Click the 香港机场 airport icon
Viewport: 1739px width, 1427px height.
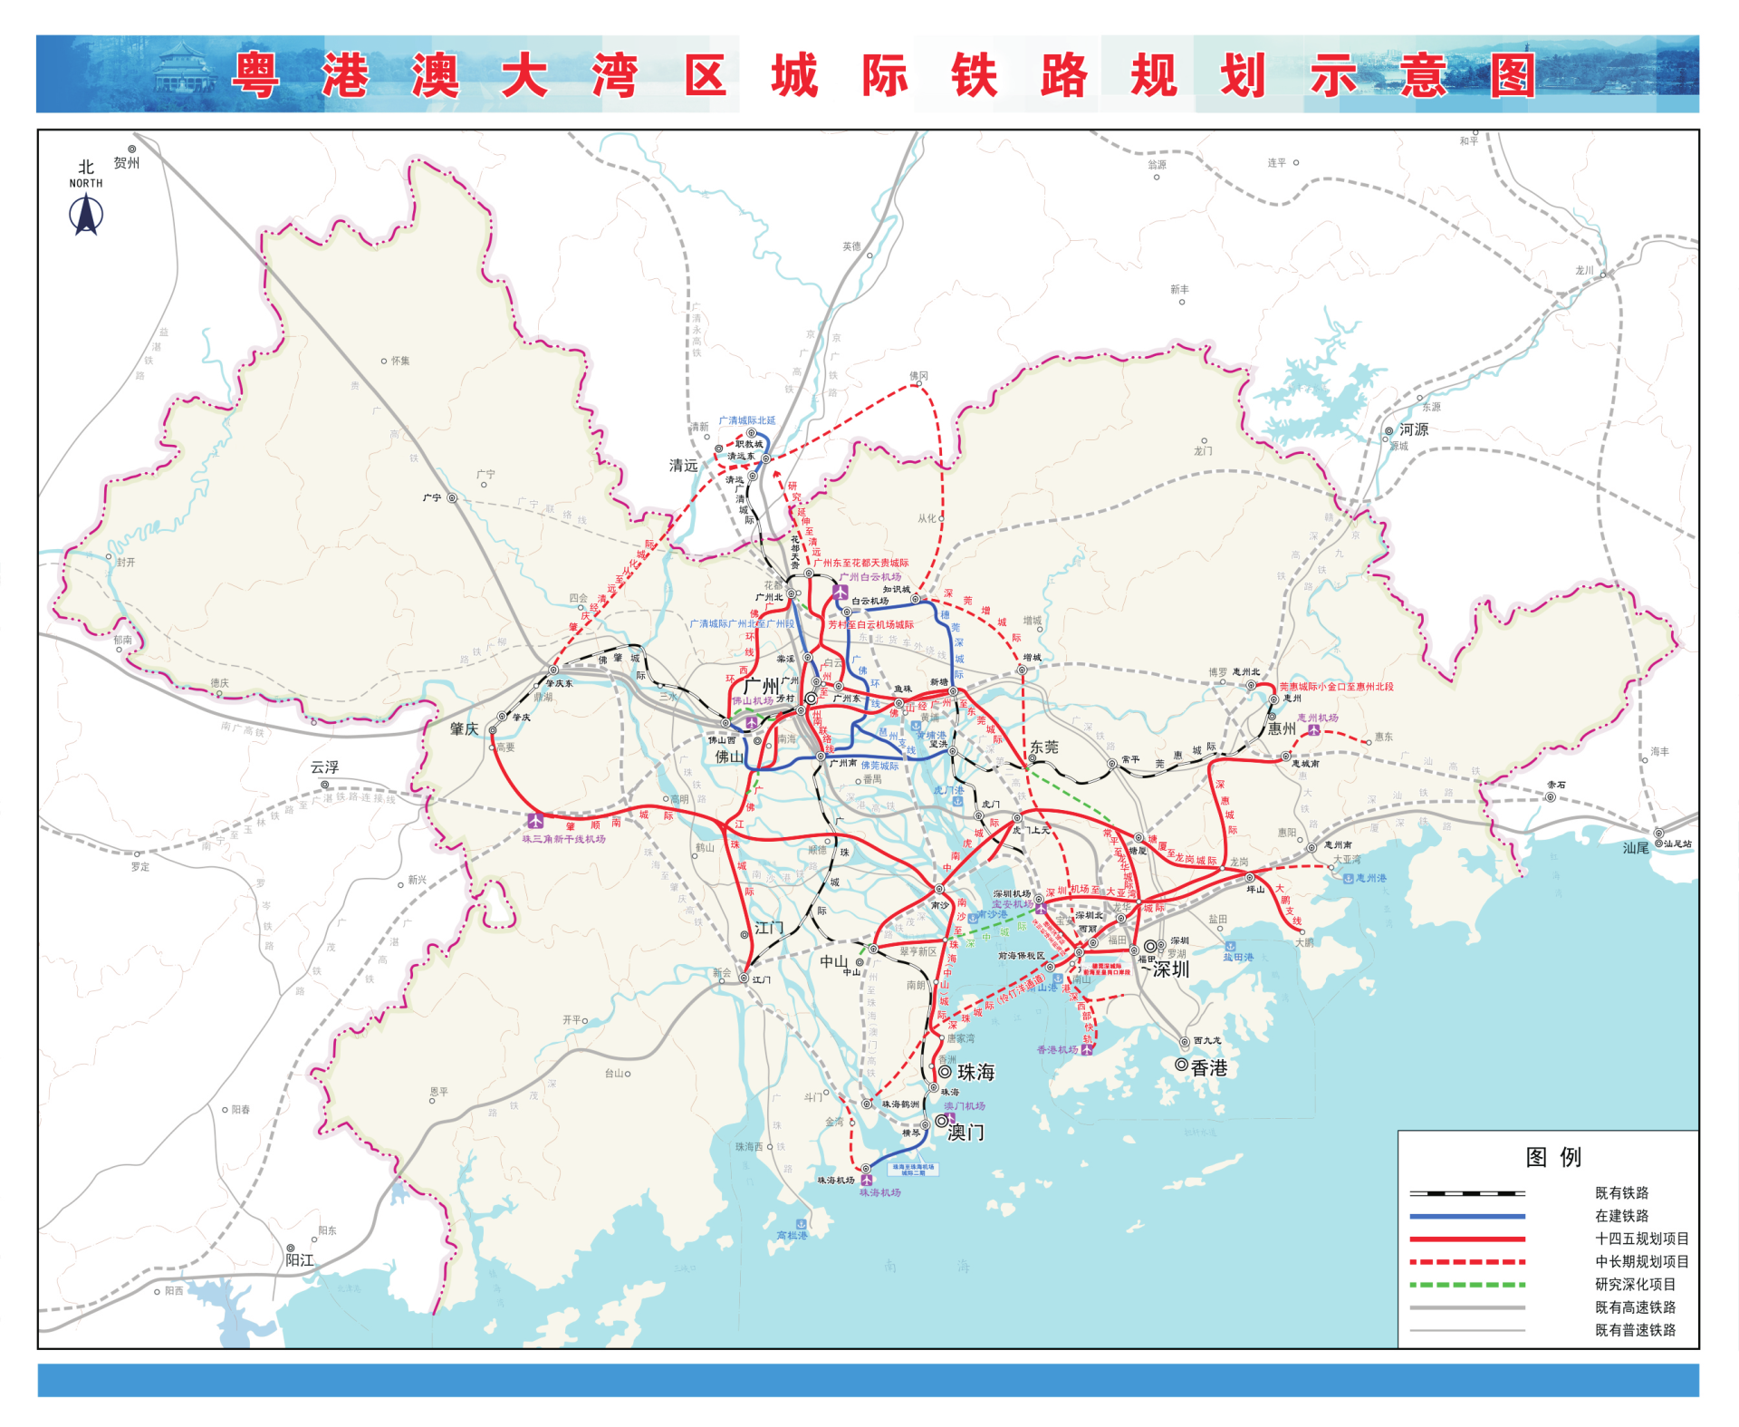pyautogui.click(x=1087, y=1049)
